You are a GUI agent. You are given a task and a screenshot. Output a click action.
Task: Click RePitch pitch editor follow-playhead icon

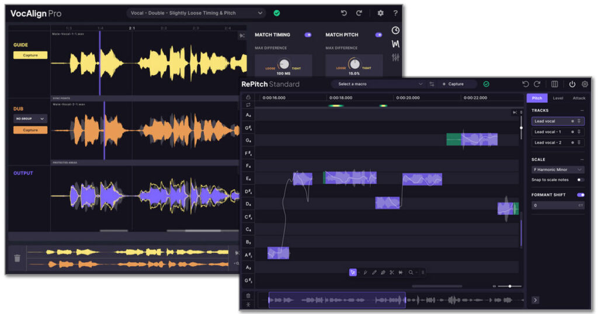click(515, 113)
